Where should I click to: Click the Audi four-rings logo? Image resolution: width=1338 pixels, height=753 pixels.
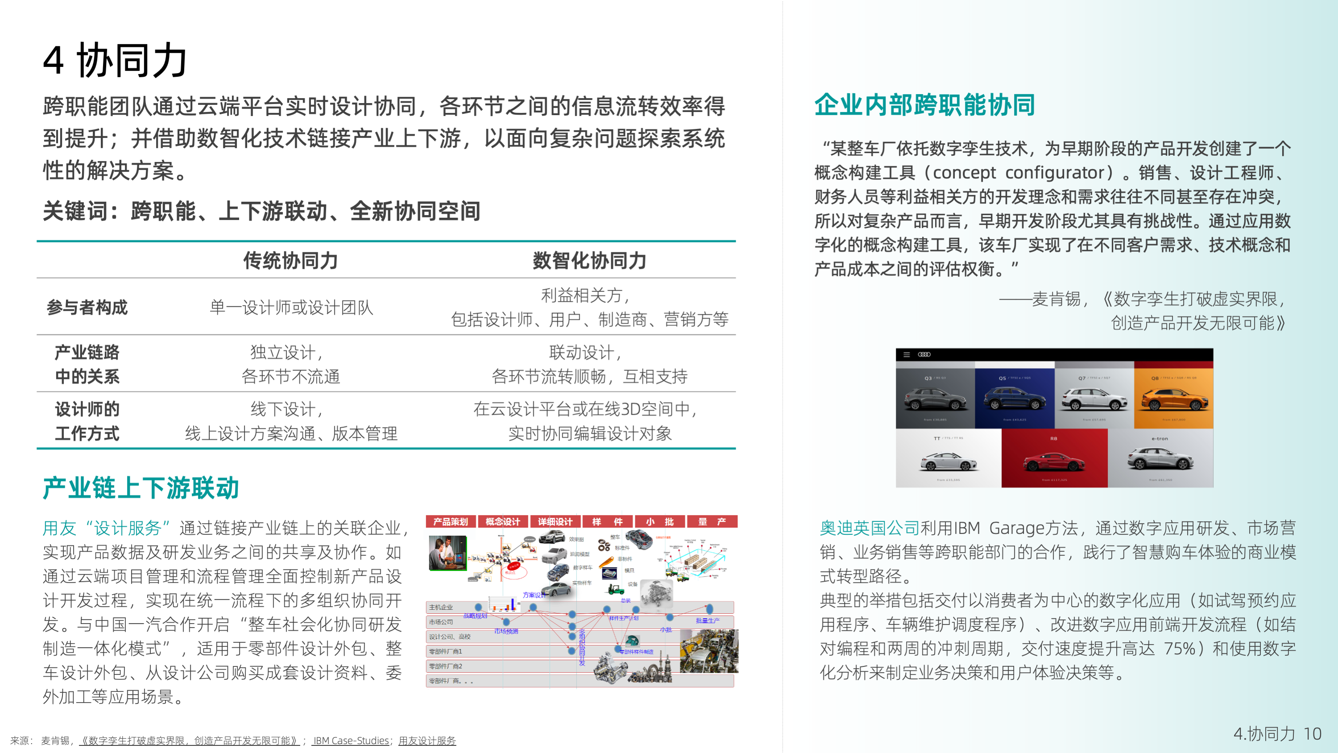(924, 354)
